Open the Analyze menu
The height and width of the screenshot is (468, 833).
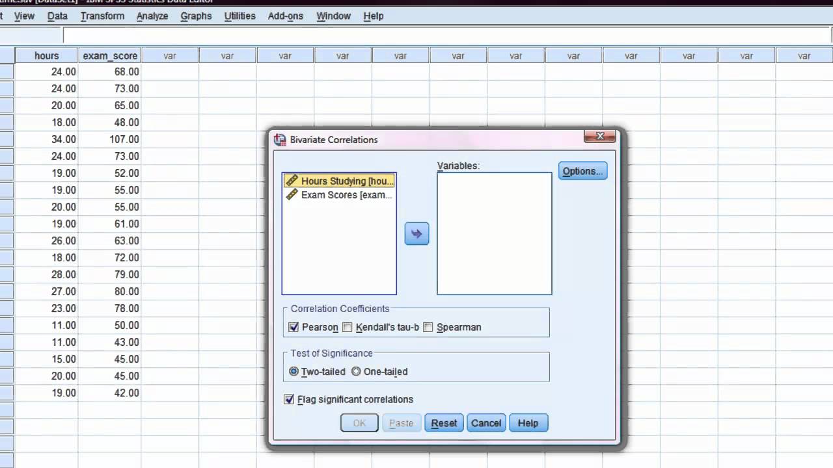coord(152,16)
